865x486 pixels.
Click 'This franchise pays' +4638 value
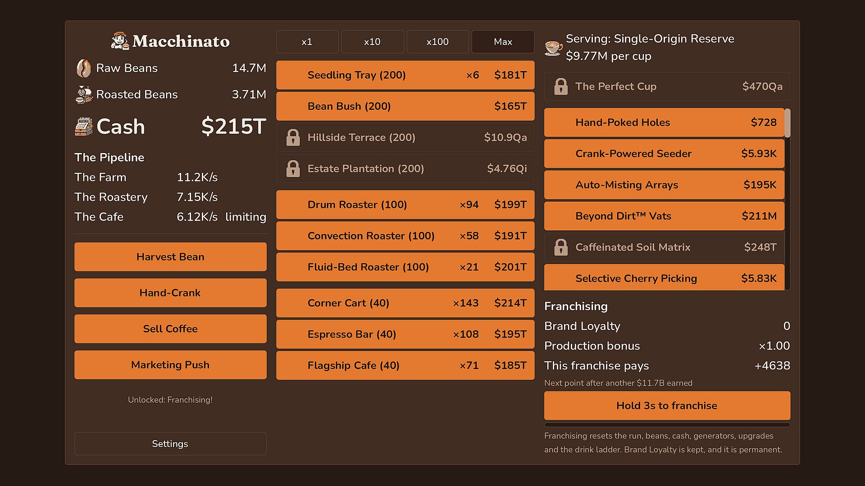point(772,366)
